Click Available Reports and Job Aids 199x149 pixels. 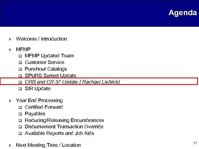tap(59, 133)
